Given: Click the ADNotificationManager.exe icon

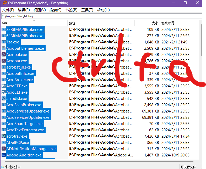Looking at the screenshot, I should pos(4,149).
